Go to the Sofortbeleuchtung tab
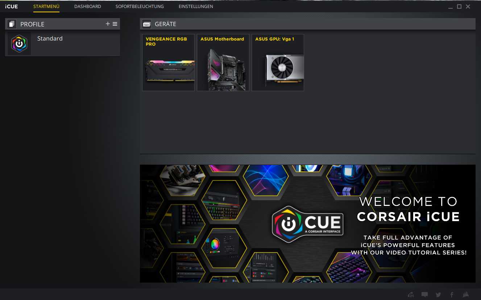This screenshot has height=300, width=481. coord(140,7)
